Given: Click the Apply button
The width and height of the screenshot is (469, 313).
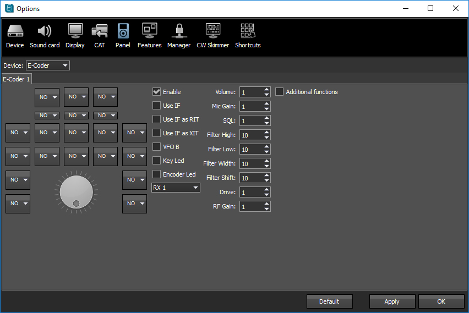Looking at the screenshot, I should (x=392, y=301).
